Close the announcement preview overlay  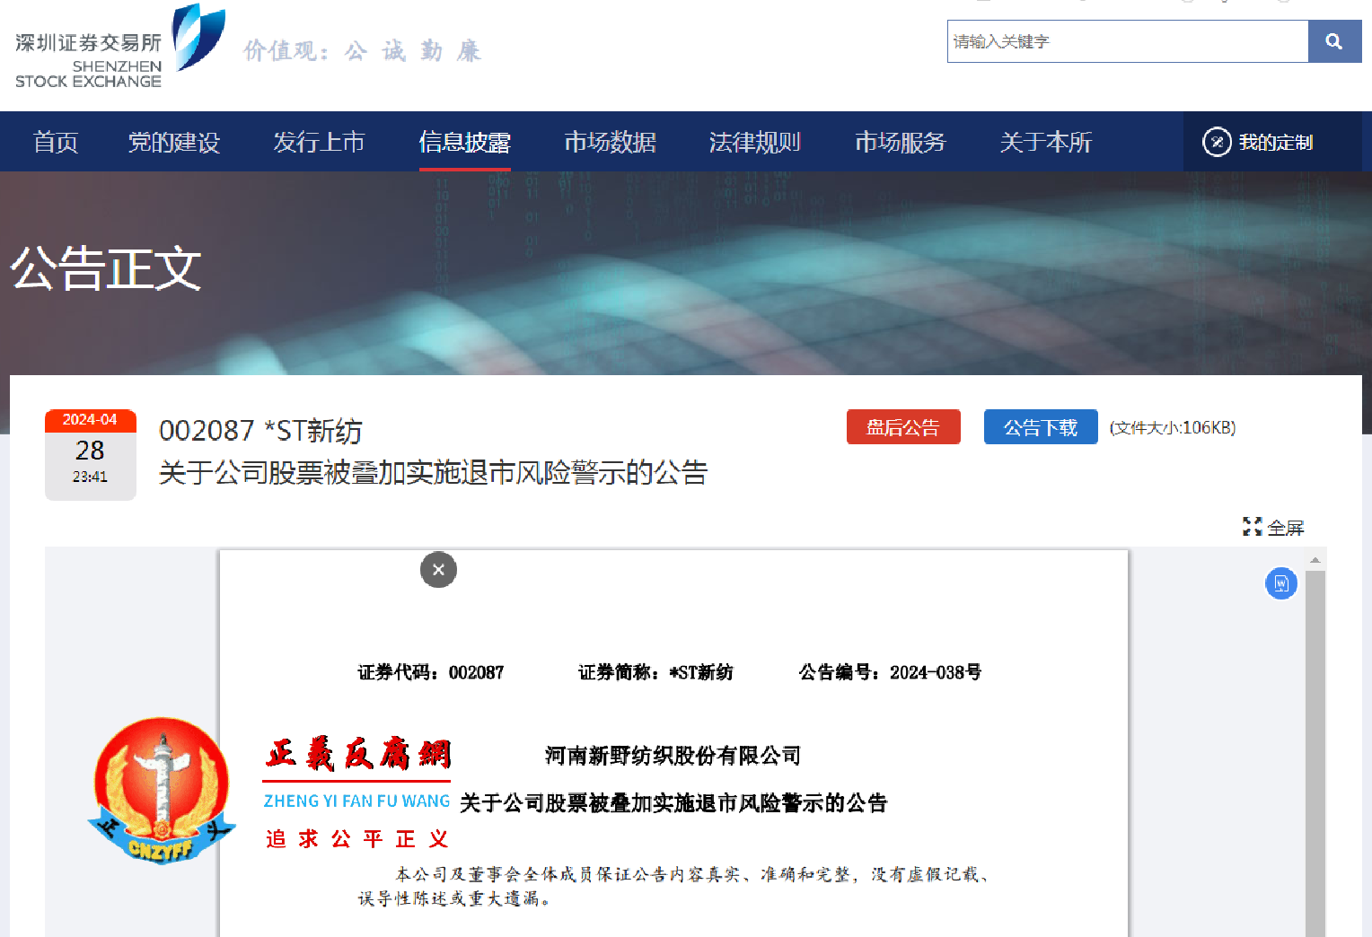438,569
